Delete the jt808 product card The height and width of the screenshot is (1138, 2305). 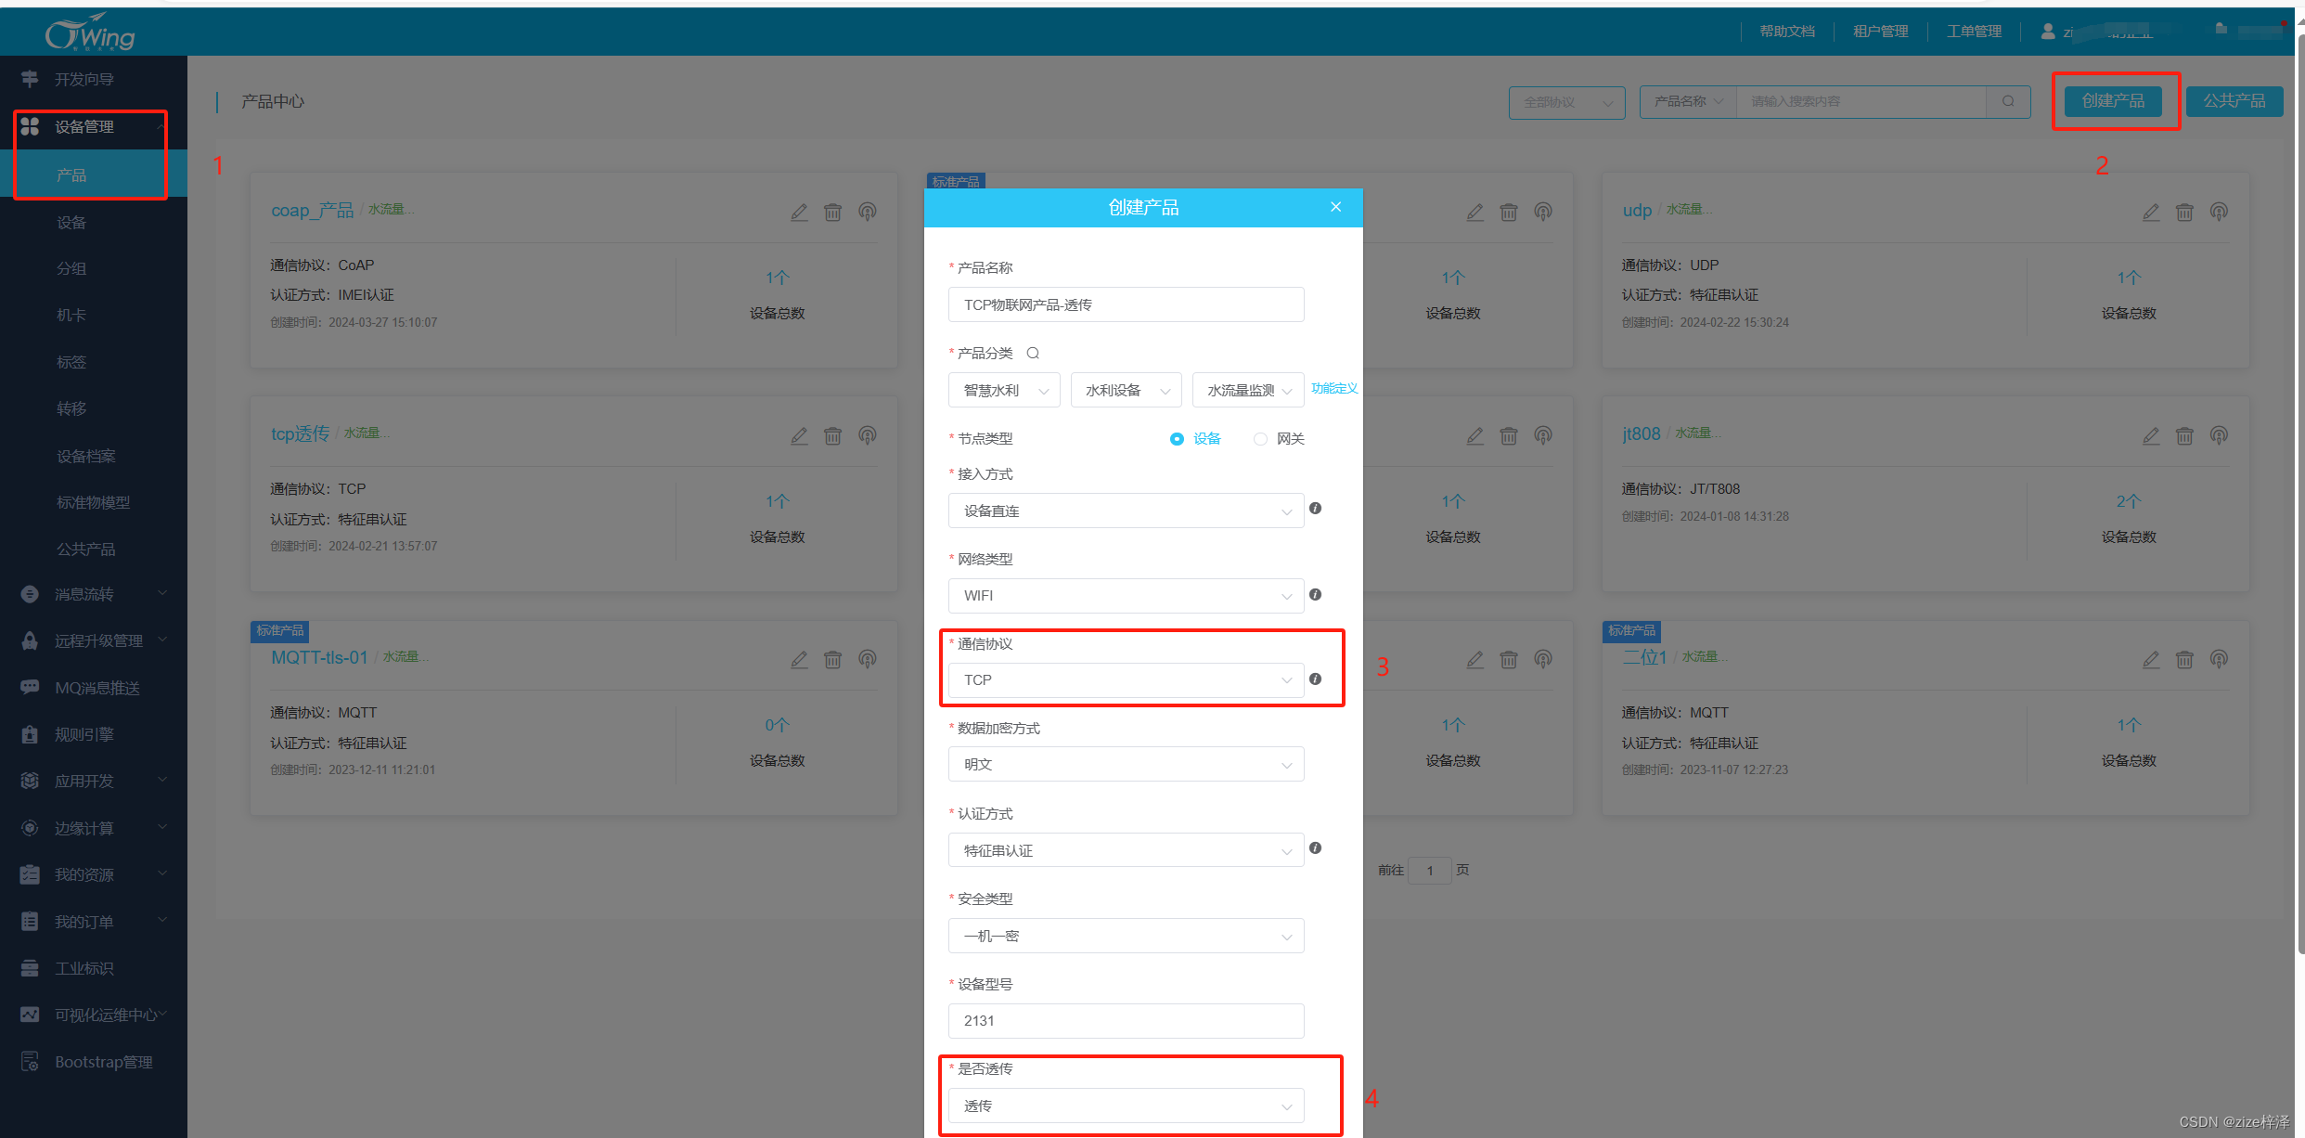click(x=2185, y=436)
